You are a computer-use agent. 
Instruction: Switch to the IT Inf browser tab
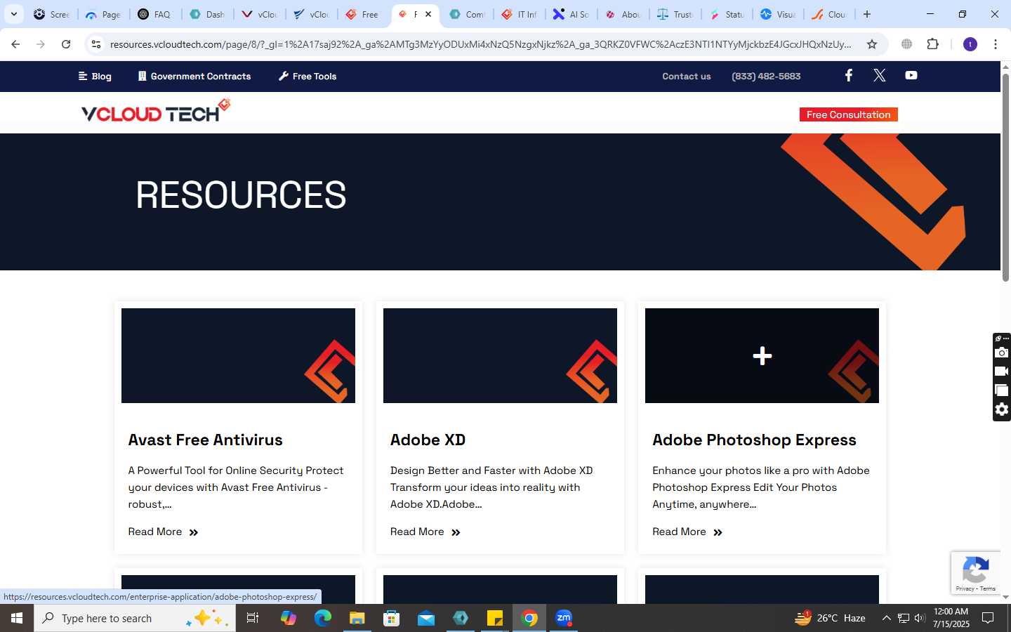click(520, 14)
